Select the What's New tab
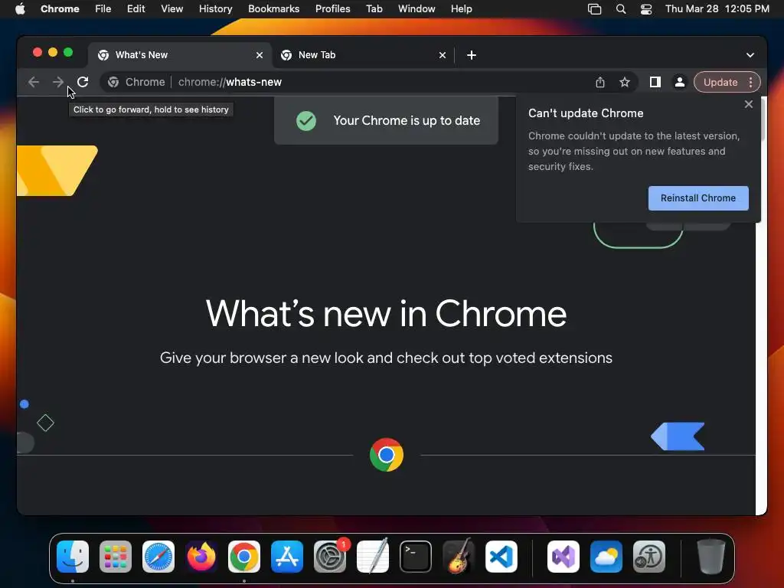This screenshot has width=784, height=588. pyautogui.click(x=180, y=55)
